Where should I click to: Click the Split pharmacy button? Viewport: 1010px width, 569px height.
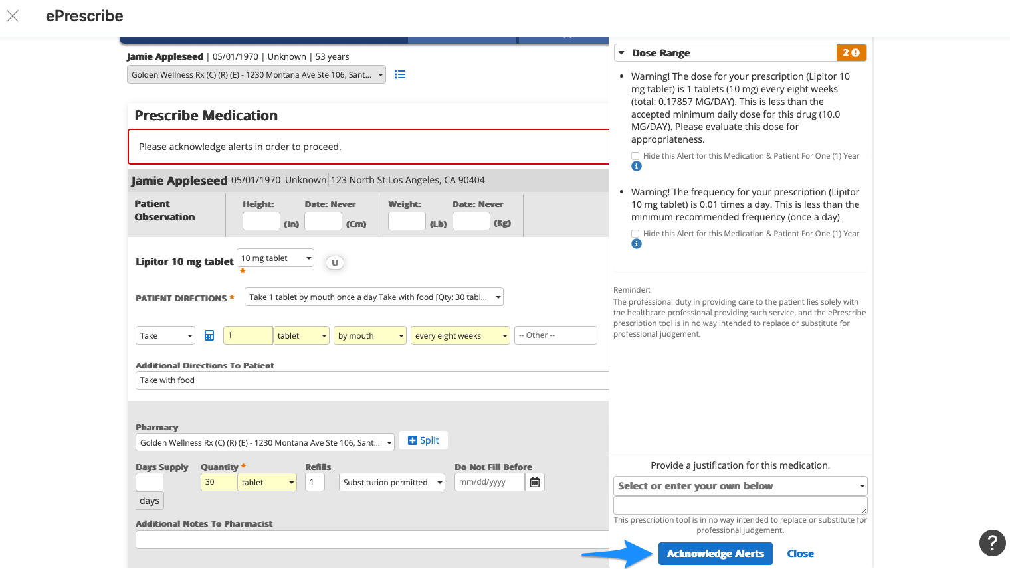pyautogui.click(x=423, y=440)
